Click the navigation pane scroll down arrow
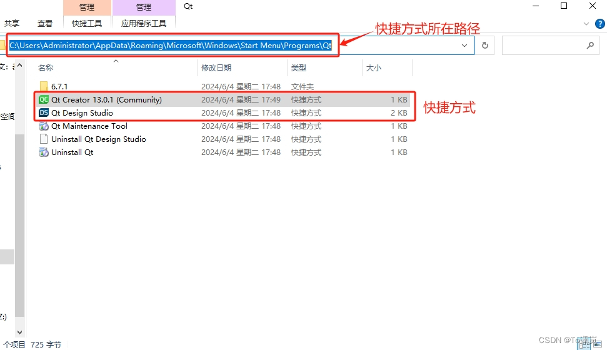Image resolution: width=607 pixels, height=350 pixels. [x=20, y=332]
